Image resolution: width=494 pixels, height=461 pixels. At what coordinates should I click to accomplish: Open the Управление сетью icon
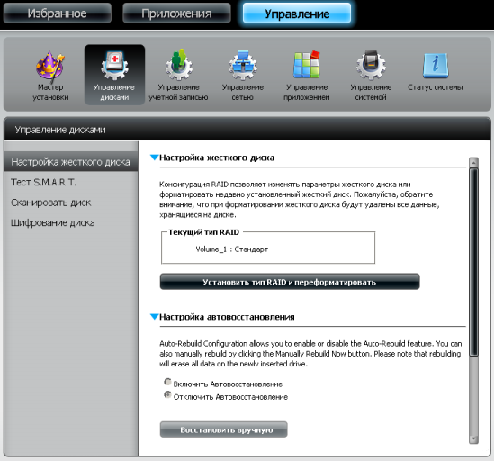[243, 65]
